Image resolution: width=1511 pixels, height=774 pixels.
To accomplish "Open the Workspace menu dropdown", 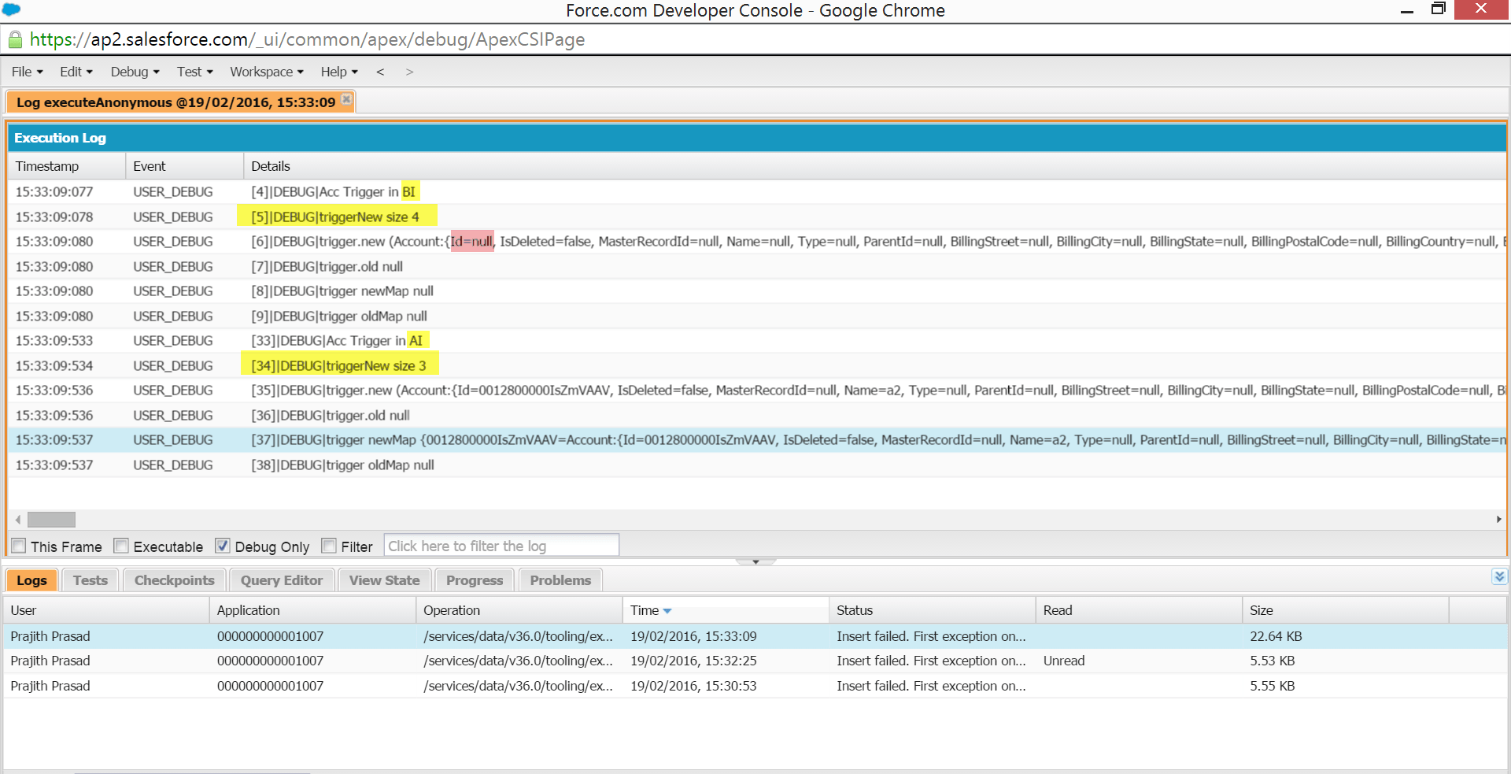I will 266,72.
